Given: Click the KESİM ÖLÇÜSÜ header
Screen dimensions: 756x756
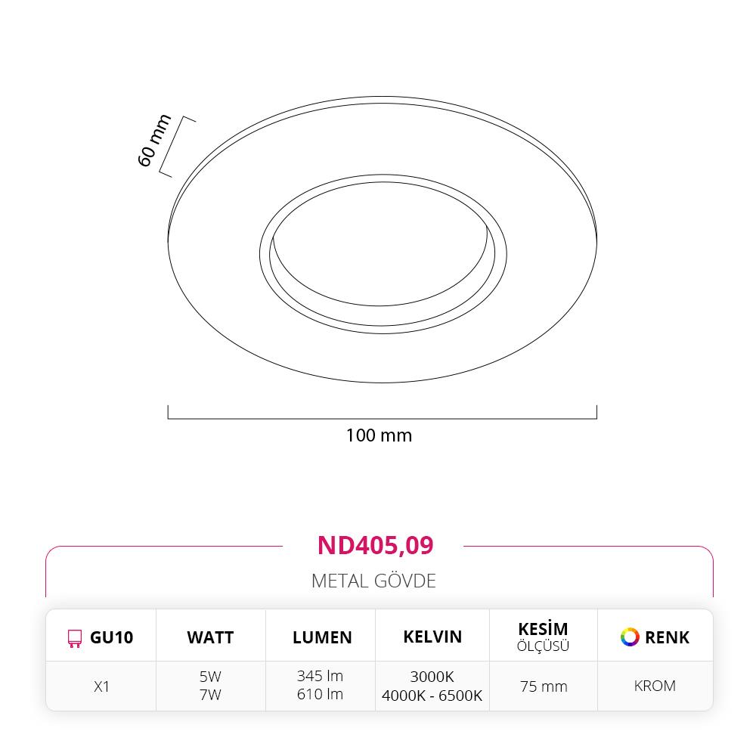Looking at the screenshot, I should 543,637.
